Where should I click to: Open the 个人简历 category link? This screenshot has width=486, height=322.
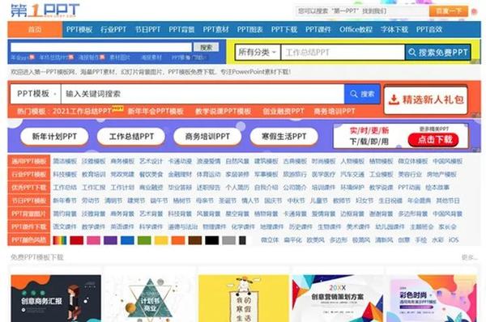pyautogui.click(x=237, y=188)
